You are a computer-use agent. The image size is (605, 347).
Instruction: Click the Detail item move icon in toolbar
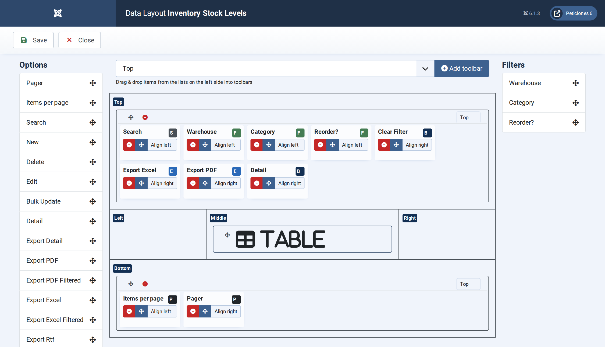tap(269, 183)
